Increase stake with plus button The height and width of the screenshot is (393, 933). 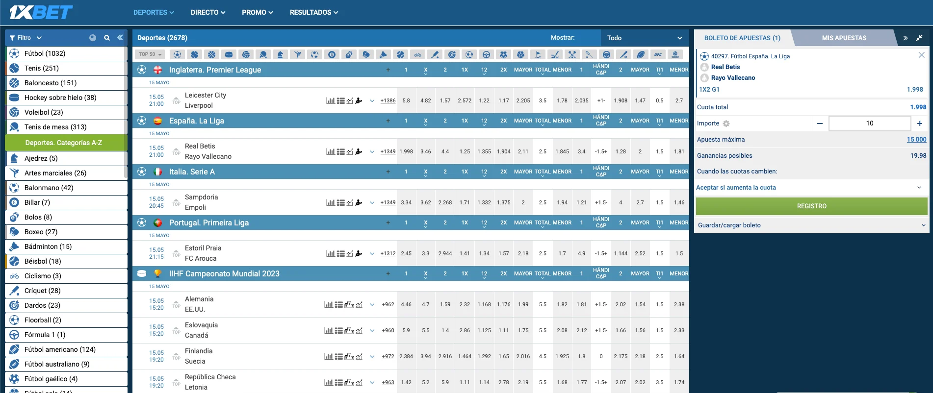click(920, 123)
